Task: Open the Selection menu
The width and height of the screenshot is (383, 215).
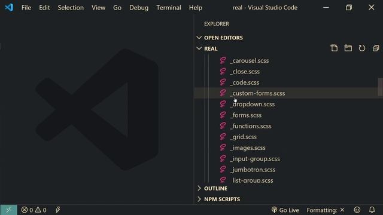Action: pyautogui.click(x=71, y=8)
